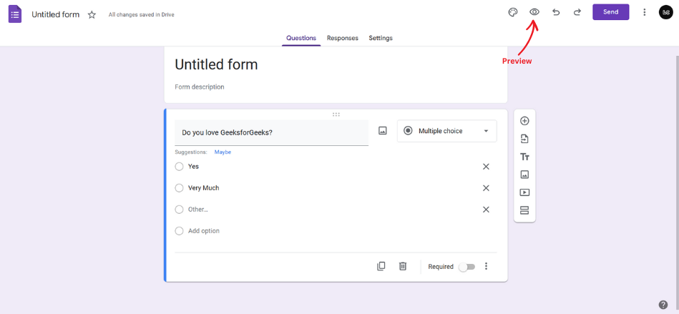Add a new question to the form

524,121
